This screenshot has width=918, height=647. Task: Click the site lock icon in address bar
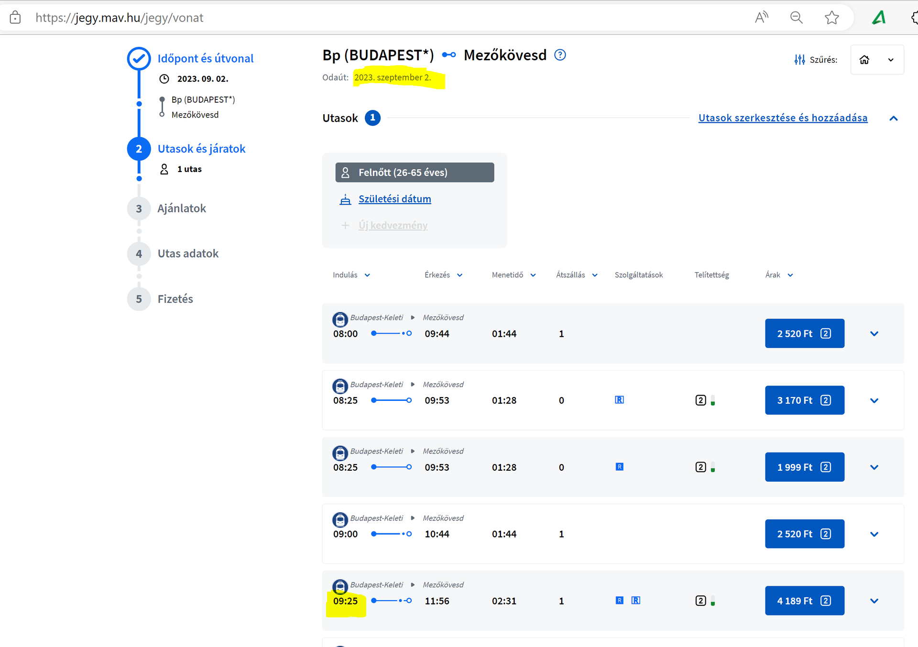coord(15,18)
